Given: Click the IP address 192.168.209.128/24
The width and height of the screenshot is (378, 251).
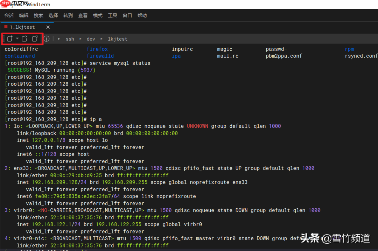Looking at the screenshot, I should click(59, 182).
